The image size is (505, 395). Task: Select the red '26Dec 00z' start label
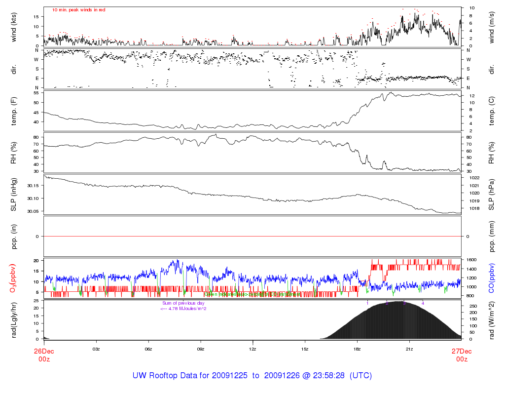click(44, 355)
